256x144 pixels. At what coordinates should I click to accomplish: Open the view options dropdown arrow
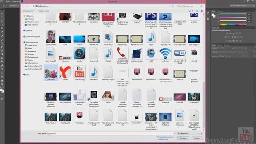point(192,11)
